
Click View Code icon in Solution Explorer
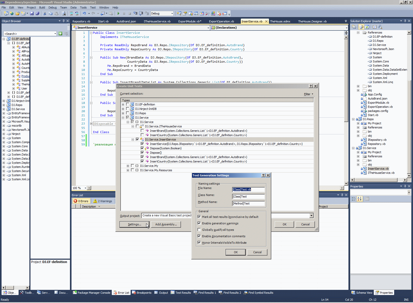(x=375, y=27)
